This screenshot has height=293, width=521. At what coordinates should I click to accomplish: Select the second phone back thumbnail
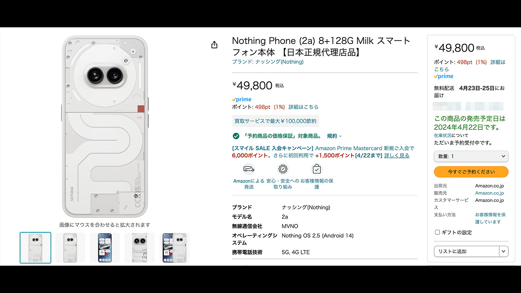tap(70, 248)
